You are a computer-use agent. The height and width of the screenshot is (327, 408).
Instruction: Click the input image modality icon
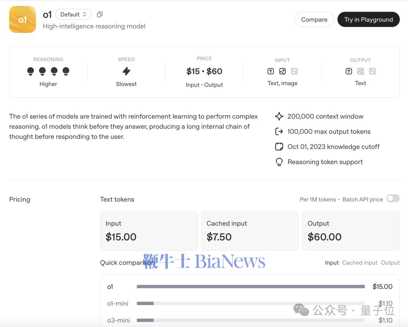282,71
